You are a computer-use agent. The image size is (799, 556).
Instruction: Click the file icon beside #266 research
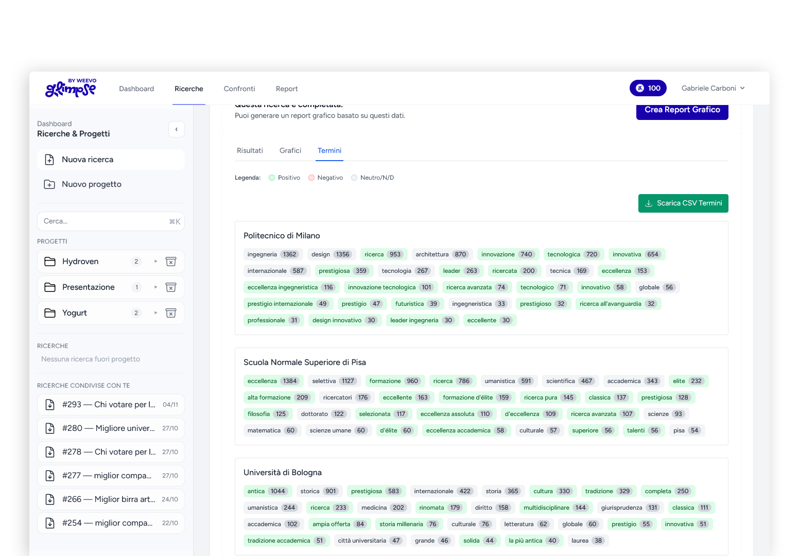[50, 499]
